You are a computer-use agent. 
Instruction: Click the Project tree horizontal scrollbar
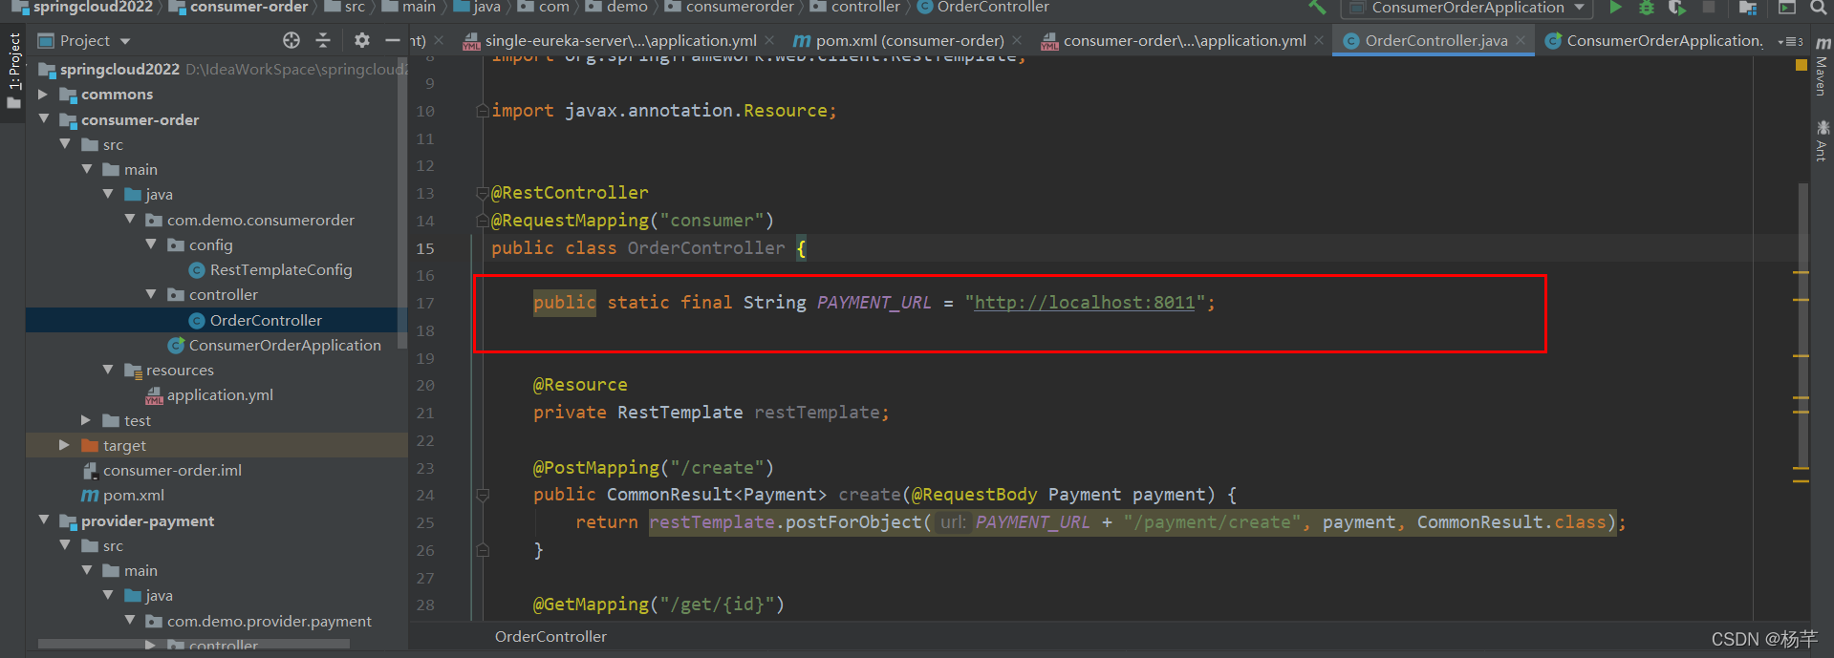193,644
